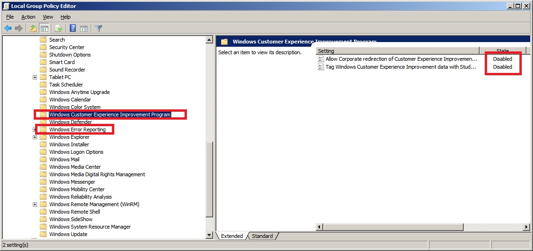Select Sound Recorder in tree
This screenshot has height=251, width=533.
[67, 70]
